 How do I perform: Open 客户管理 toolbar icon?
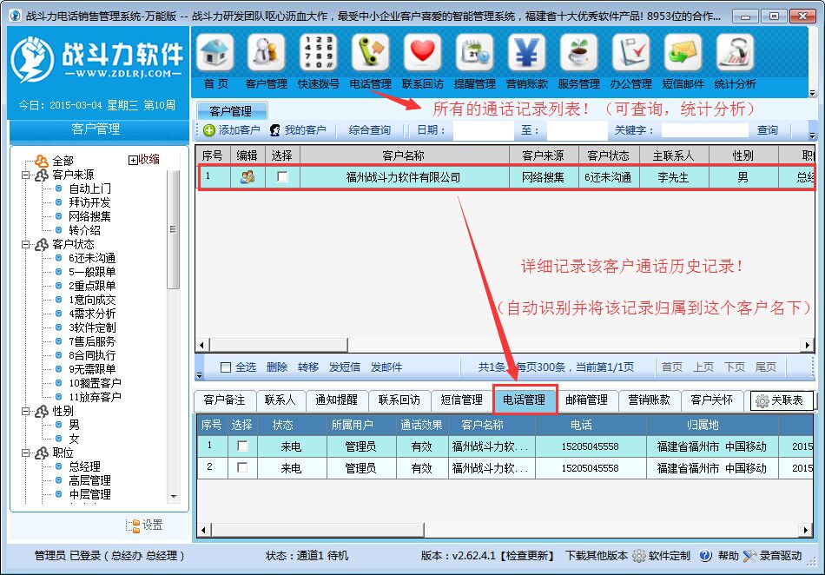click(x=267, y=53)
